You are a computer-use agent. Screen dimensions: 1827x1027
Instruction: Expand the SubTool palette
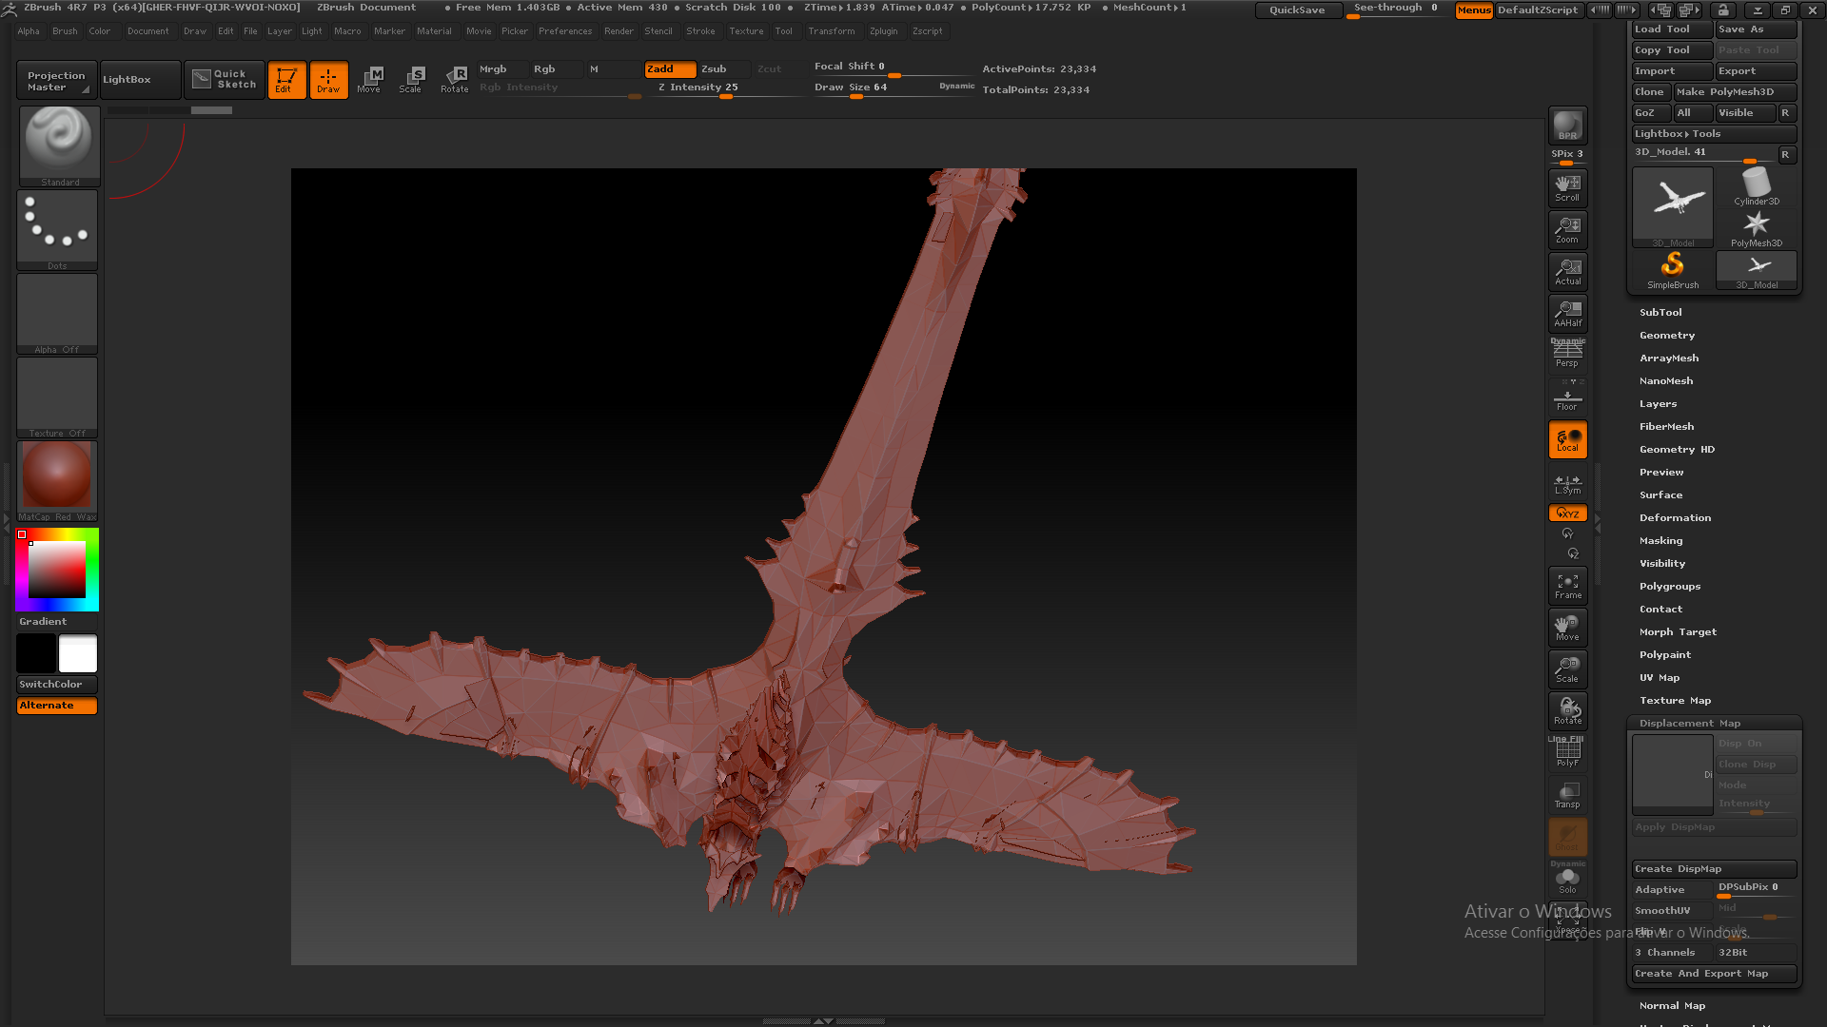[1660, 313]
